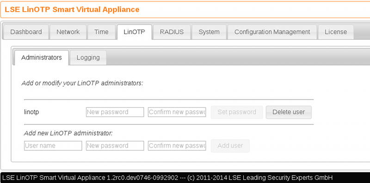This screenshot has width=370, height=183.
Task: Click New password field for linotp user
Action: pos(115,112)
